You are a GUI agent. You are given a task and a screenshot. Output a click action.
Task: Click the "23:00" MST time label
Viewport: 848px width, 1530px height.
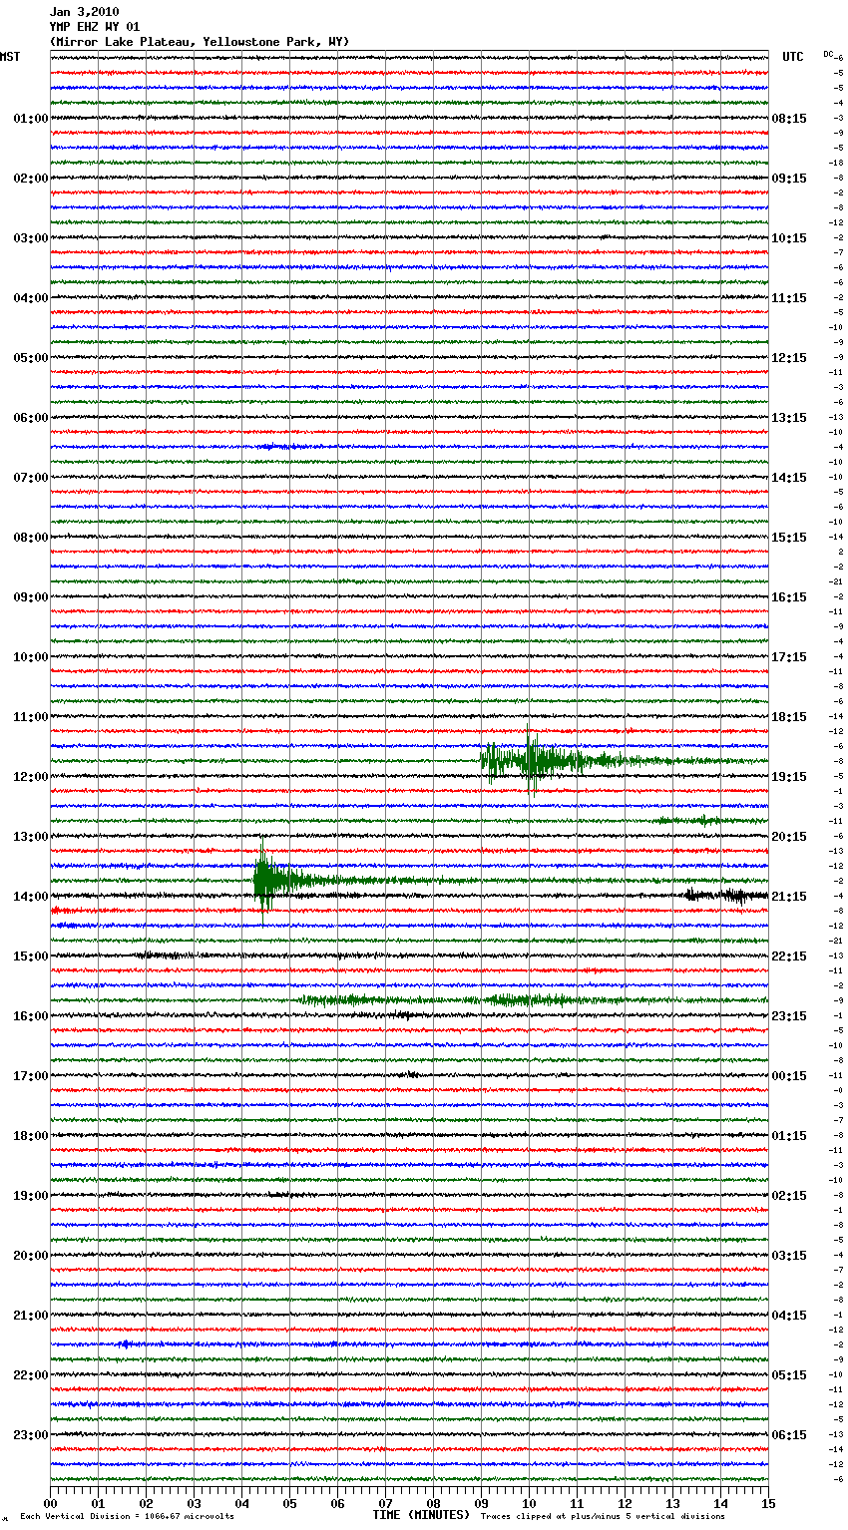(31, 1435)
